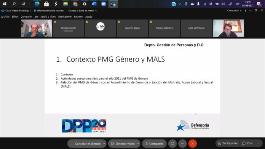Image resolution: width=265 pixels, height=149 pixels.
Task: Open Microsoft Word from the taskbar
Action: 94,4
